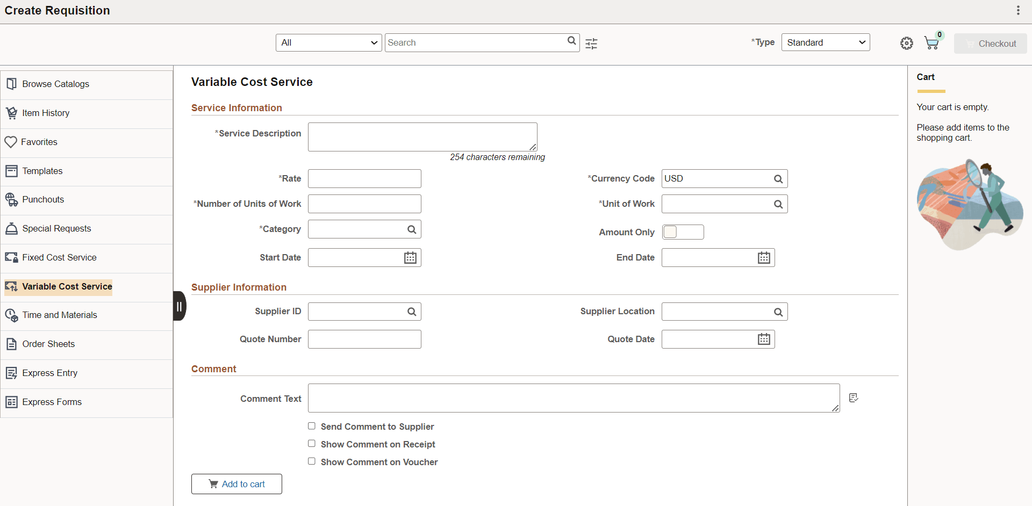Run spell check on Comment Text

(854, 397)
